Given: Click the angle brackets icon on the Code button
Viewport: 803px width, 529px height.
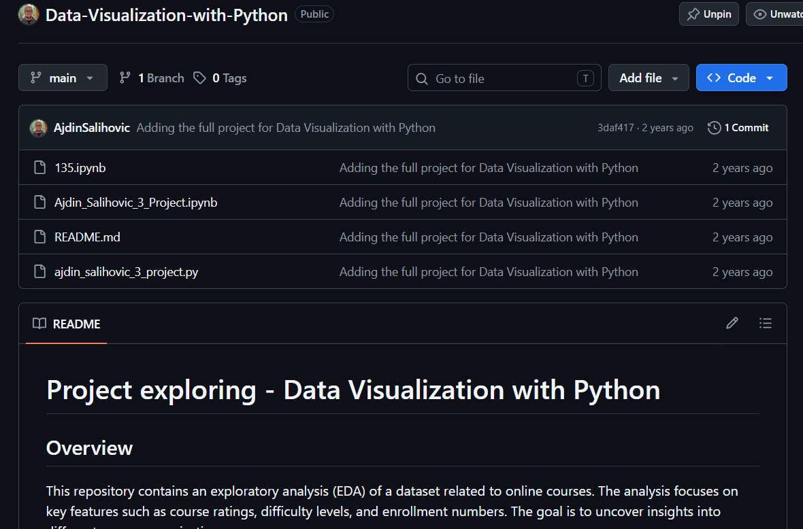Looking at the screenshot, I should [714, 78].
